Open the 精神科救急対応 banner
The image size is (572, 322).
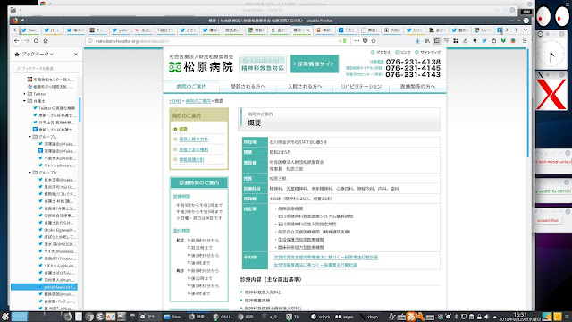pyautogui.click(x=263, y=64)
